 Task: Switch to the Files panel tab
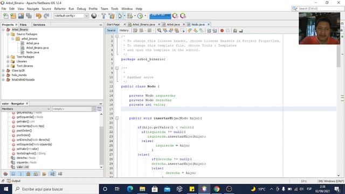(23, 25)
